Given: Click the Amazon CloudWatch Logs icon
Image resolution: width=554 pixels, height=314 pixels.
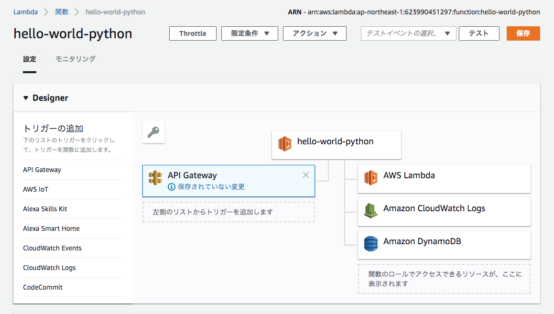Looking at the screenshot, I should tap(371, 210).
